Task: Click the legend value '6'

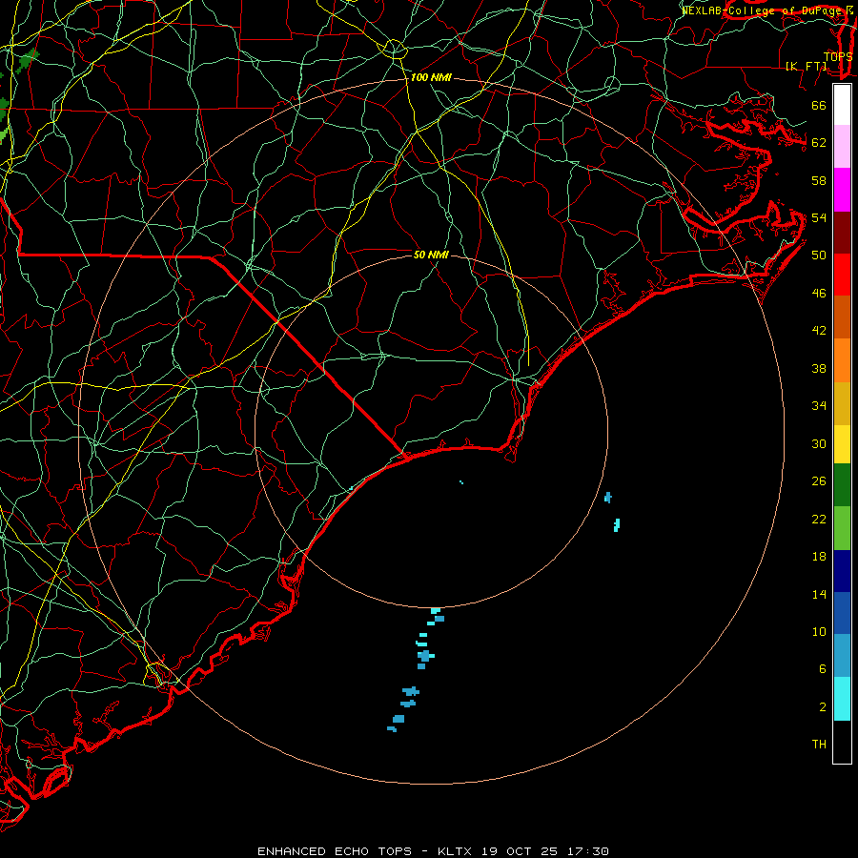Action: point(822,669)
